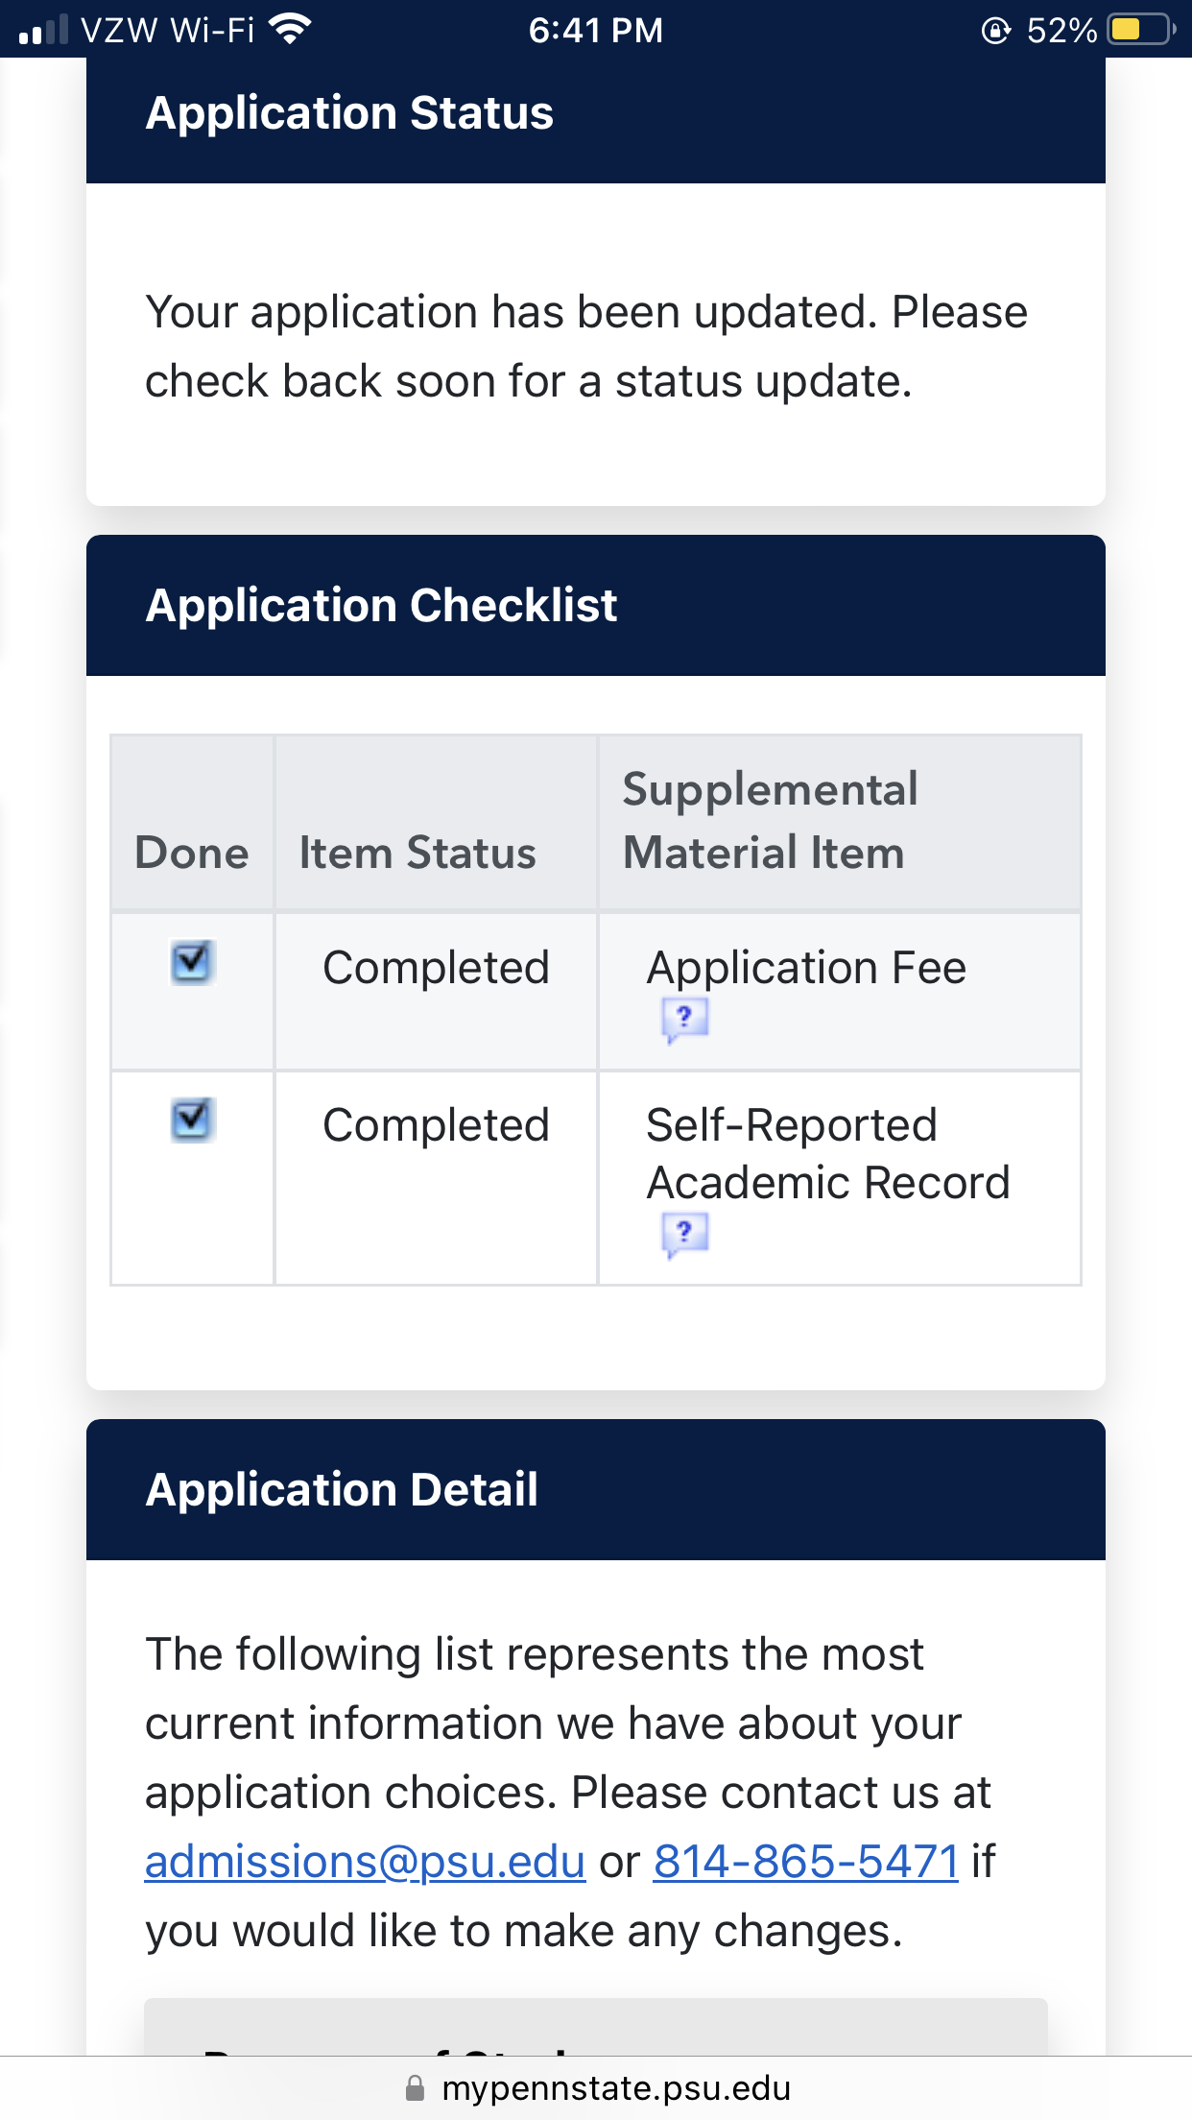Open help icon for Self-Reported Academic Record

(684, 1233)
